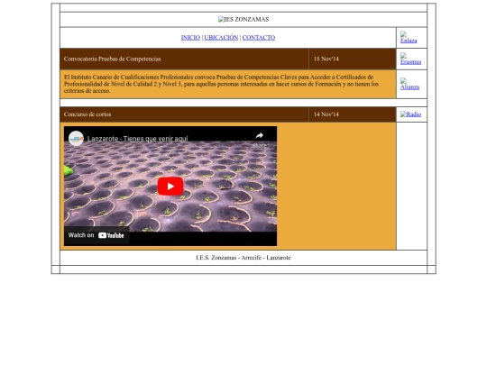The height and width of the screenshot is (365, 487).
Task: Click the IES ZONZAMAS header image
Action: click(x=243, y=19)
